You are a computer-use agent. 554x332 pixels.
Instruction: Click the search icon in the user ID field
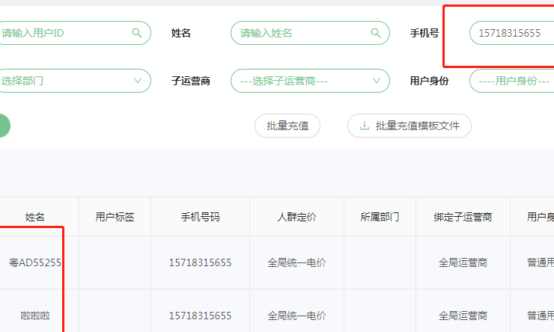pos(136,33)
